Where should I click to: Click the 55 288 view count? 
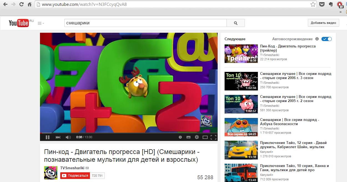[x=205, y=177]
